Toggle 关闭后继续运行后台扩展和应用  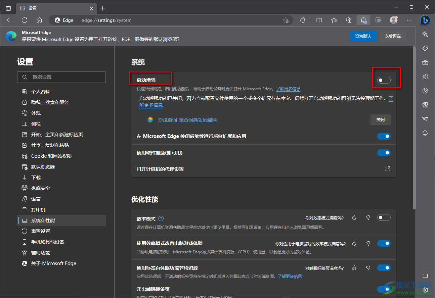pos(384,136)
